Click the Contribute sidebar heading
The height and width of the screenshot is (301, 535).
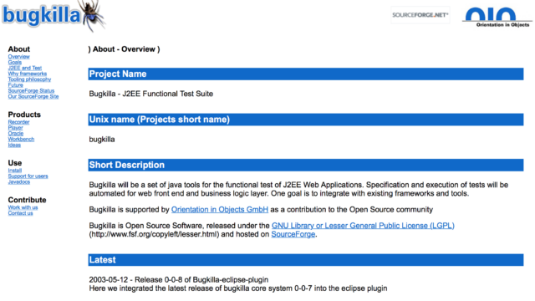pos(27,200)
